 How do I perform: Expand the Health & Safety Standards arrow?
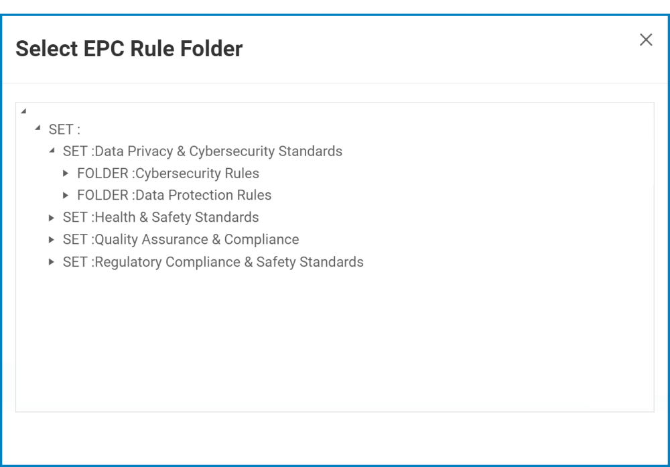click(x=52, y=217)
